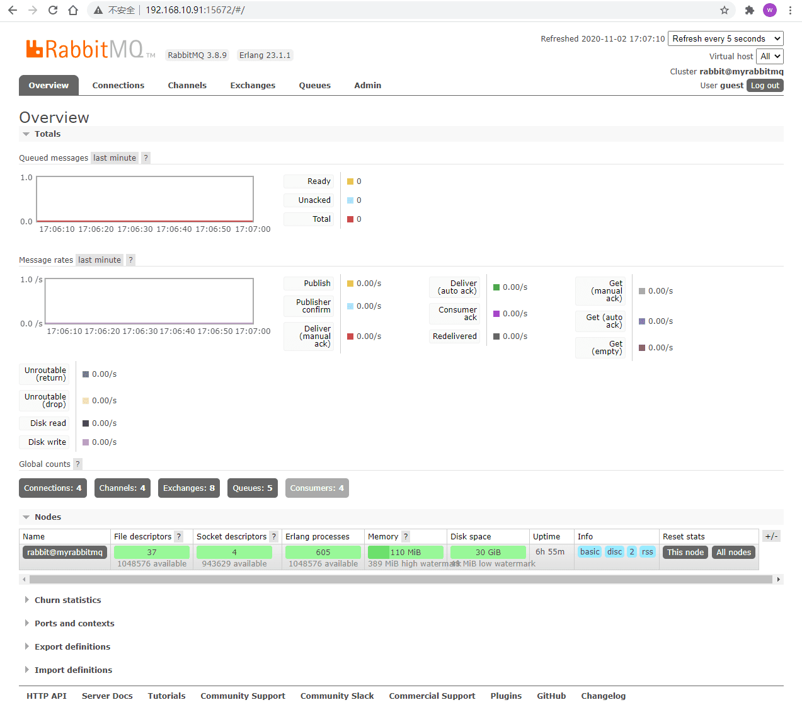Open Chrome three-dot menu
Viewport: 802px width, 712px height.
790,10
